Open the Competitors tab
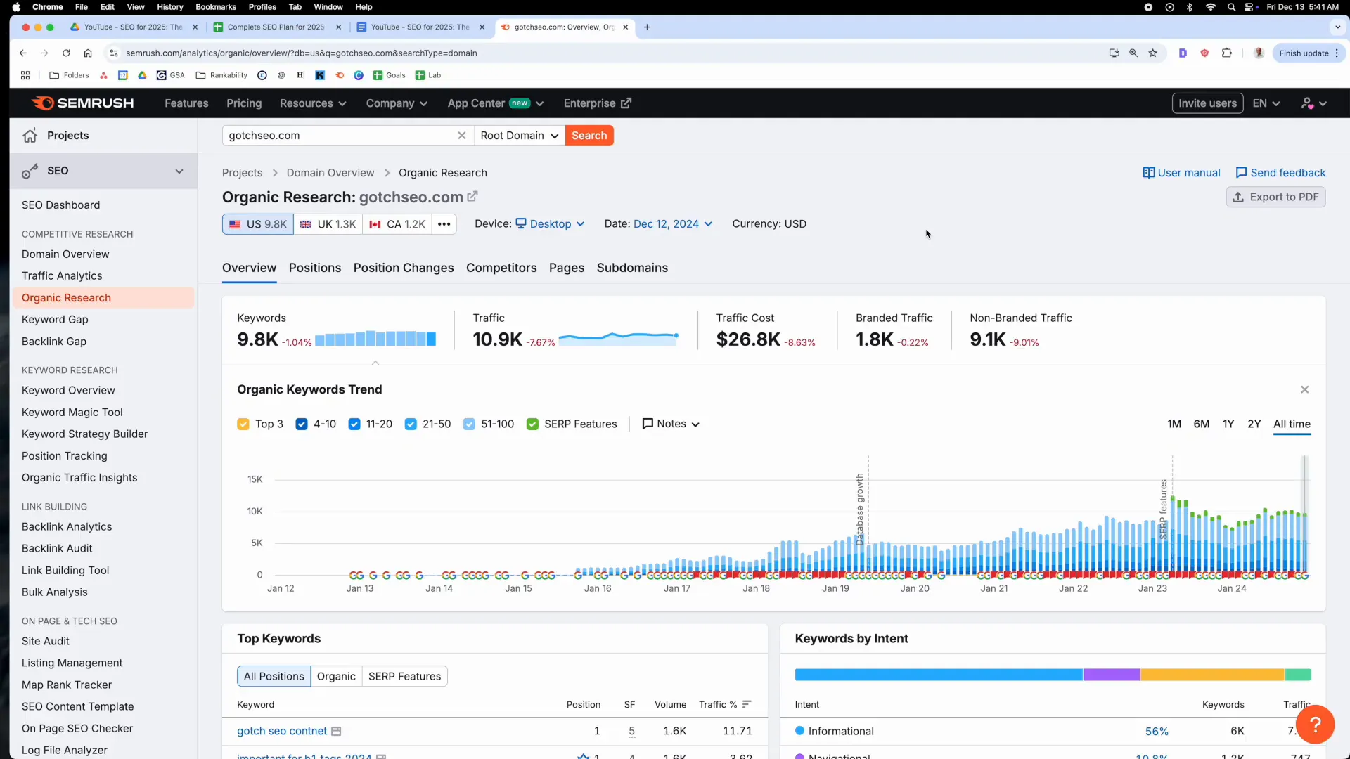Screen dimensions: 1350x759 click(501, 268)
